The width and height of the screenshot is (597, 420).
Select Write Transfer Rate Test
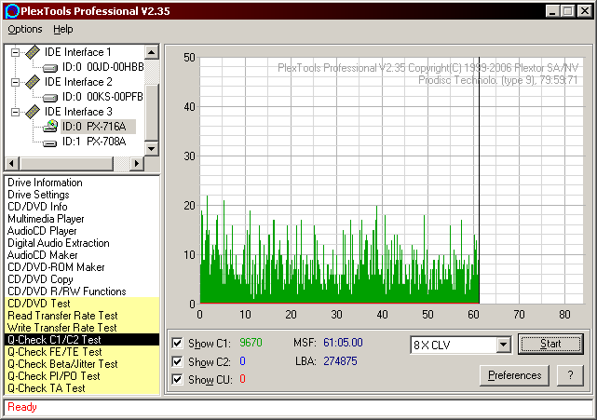coord(82,328)
